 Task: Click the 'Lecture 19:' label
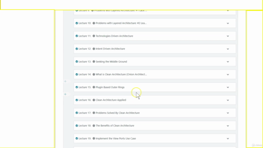(x=85, y=139)
